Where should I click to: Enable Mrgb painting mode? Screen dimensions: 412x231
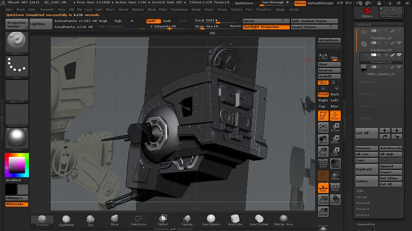click(x=103, y=21)
